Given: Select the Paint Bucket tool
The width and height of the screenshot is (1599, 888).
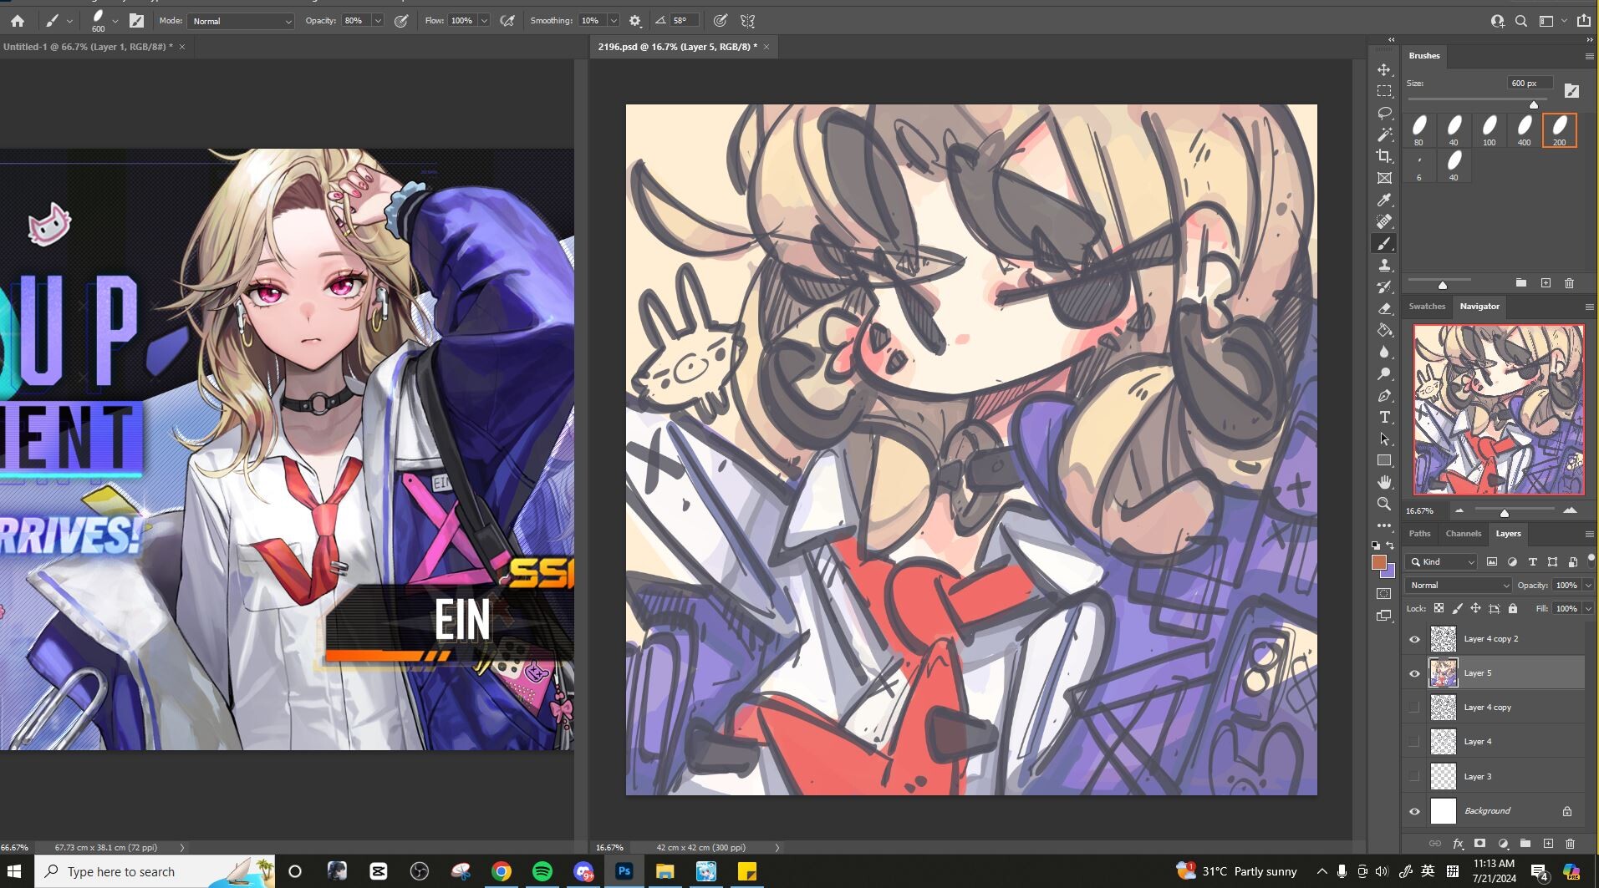Looking at the screenshot, I should [x=1384, y=330].
